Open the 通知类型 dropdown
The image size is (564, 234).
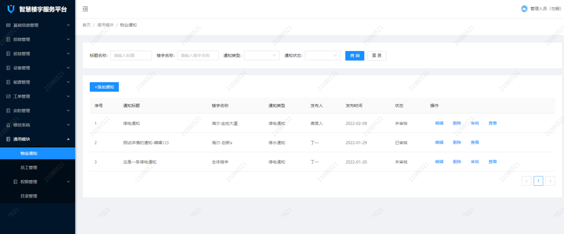261,55
